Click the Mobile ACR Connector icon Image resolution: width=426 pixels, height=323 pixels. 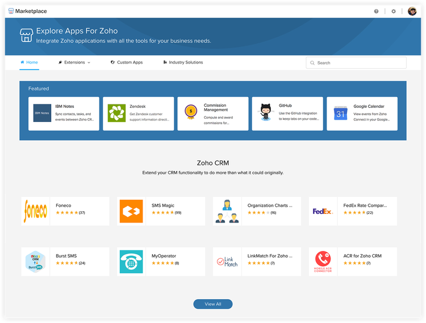[323, 262]
